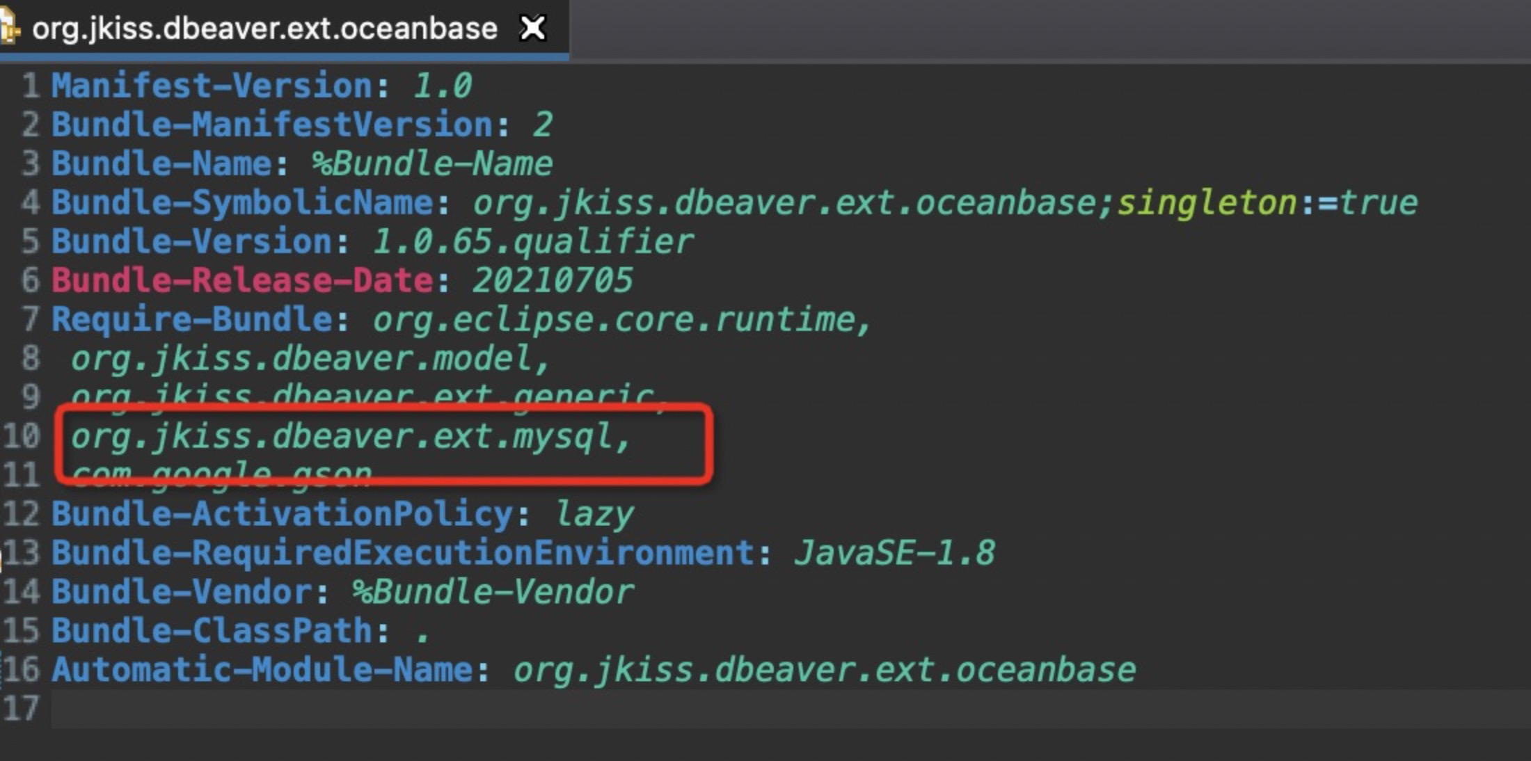Click org.jkiss.dbeaver.model entry on line 8
The width and height of the screenshot is (1531, 761).
pyautogui.click(x=302, y=359)
